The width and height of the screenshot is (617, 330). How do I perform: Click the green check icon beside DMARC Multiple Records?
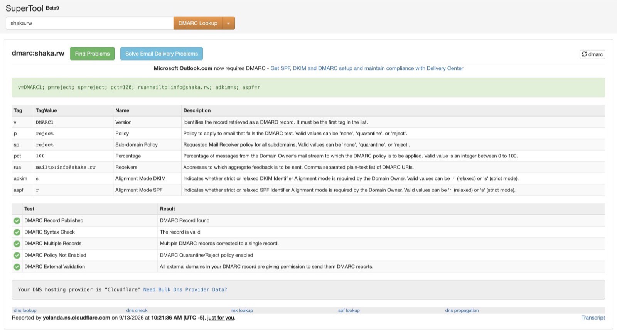(17, 244)
